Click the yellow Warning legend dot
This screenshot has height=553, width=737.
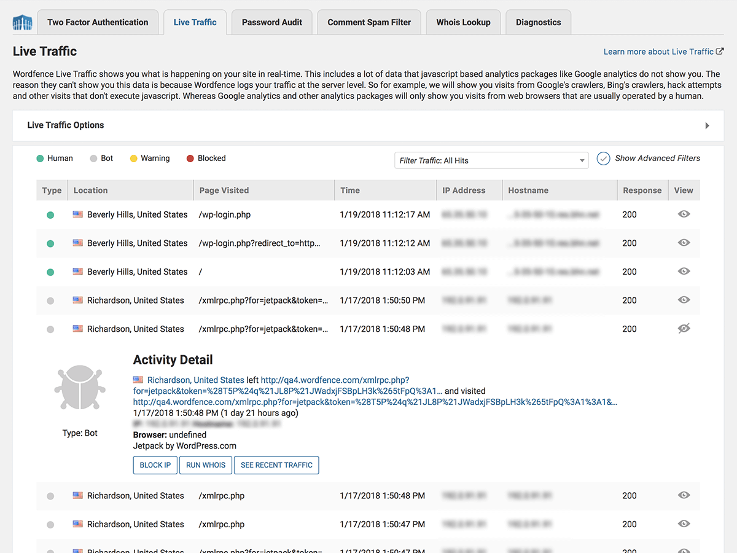point(133,159)
